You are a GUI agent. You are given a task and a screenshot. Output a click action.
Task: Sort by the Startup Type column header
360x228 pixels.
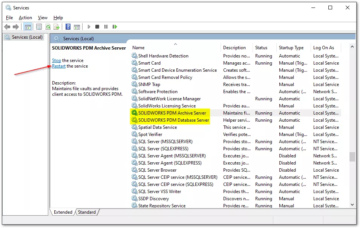click(x=293, y=48)
